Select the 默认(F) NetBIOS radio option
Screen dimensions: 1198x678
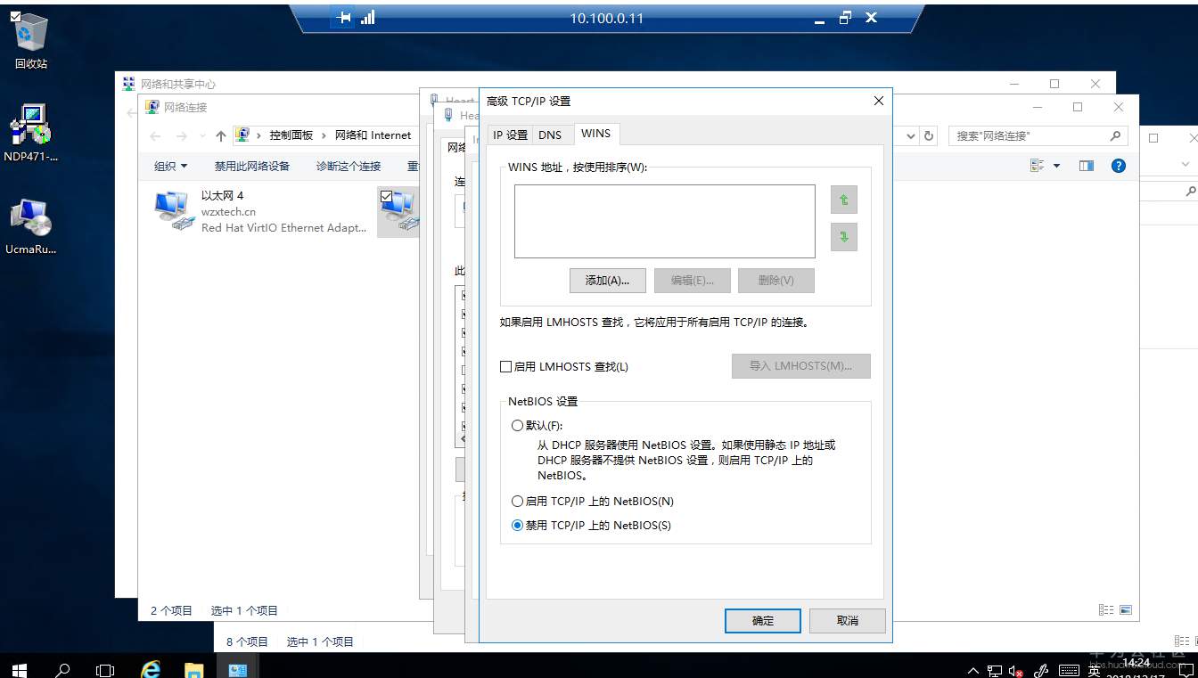click(517, 425)
